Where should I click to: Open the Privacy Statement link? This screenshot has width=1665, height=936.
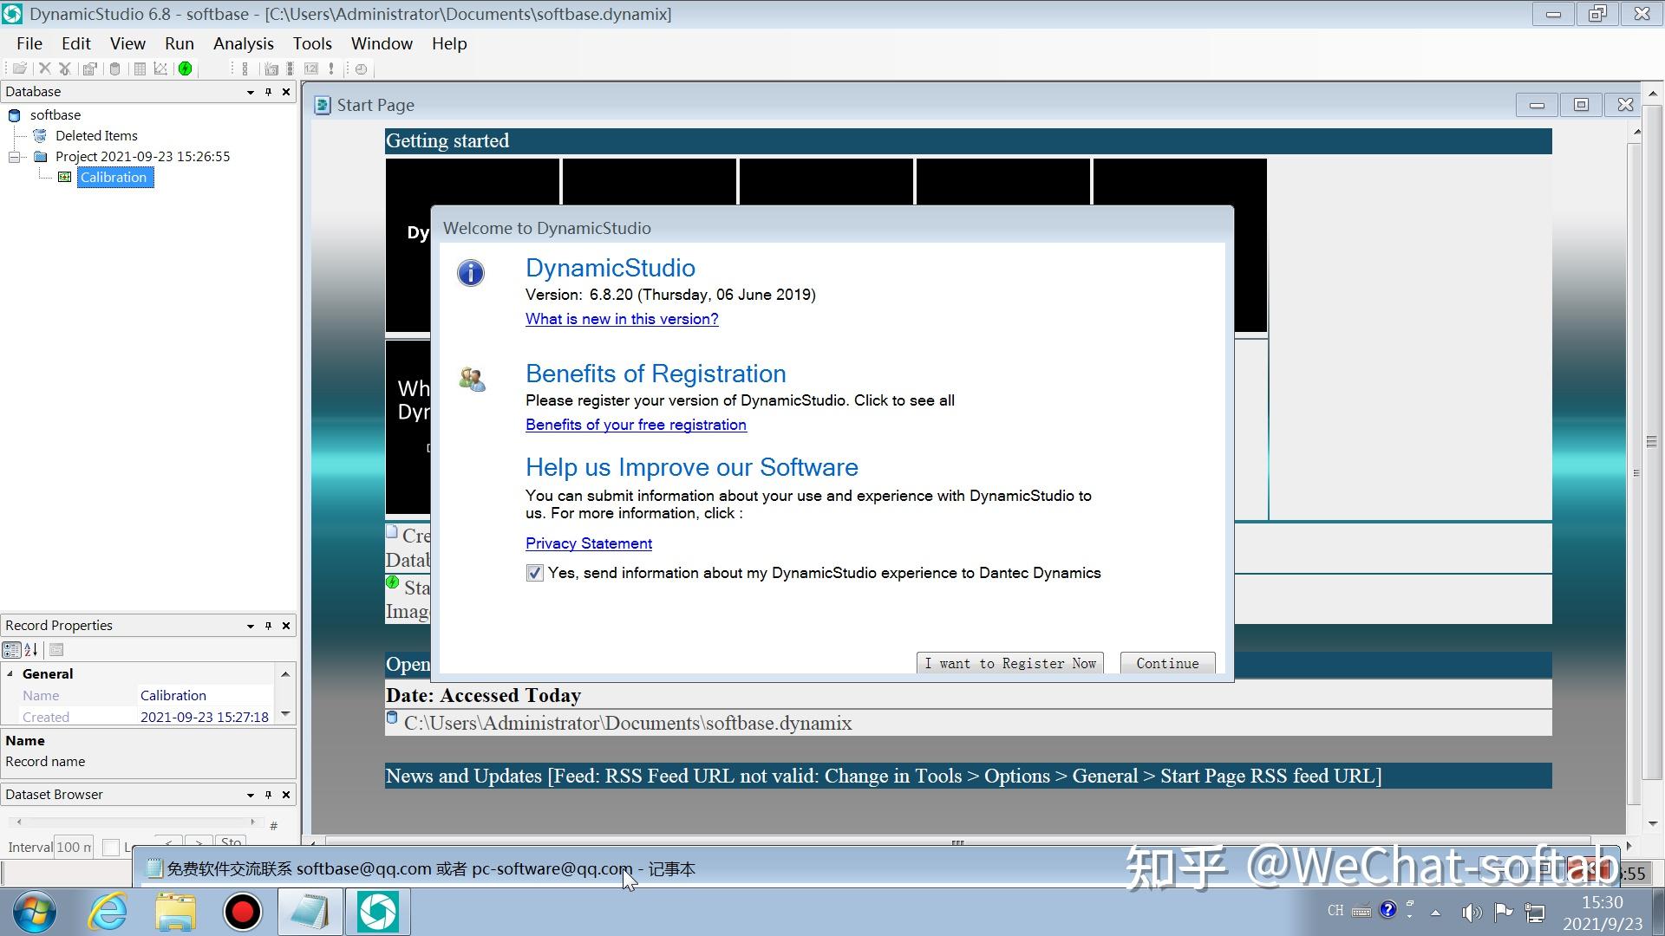(588, 543)
